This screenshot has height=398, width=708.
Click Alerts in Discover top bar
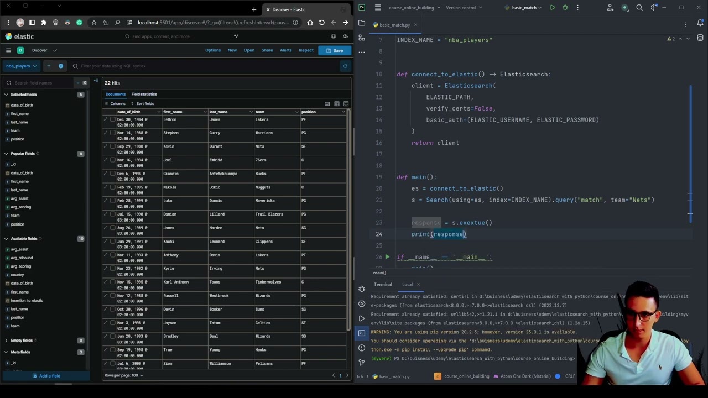click(x=286, y=50)
